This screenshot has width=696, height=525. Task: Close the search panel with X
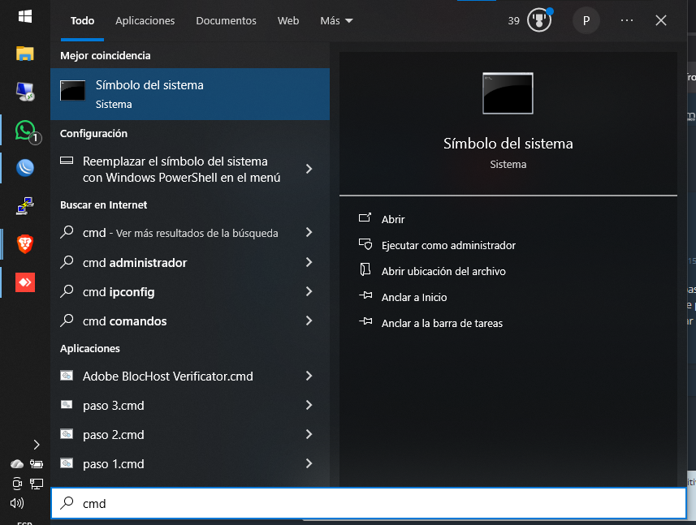pyautogui.click(x=661, y=20)
